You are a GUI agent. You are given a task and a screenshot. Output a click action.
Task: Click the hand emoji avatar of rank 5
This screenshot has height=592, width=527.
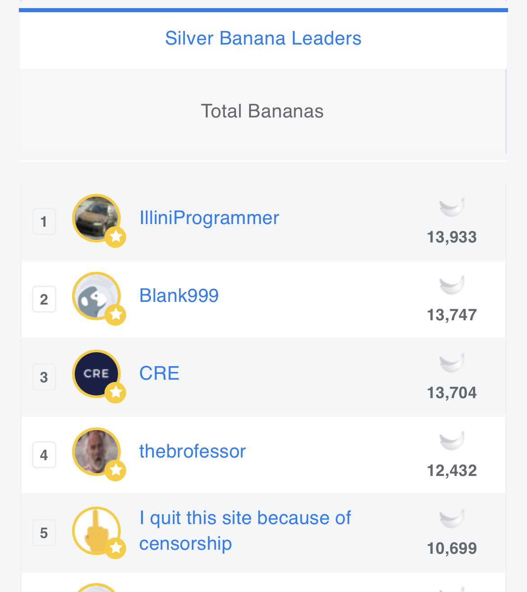point(95,530)
